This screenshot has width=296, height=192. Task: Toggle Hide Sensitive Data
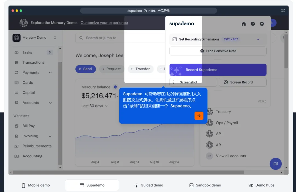pos(218,51)
